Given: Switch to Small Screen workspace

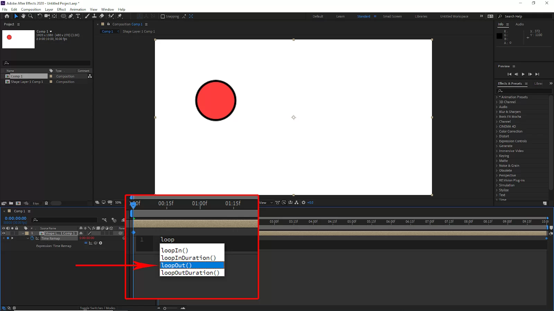Looking at the screenshot, I should [392, 16].
